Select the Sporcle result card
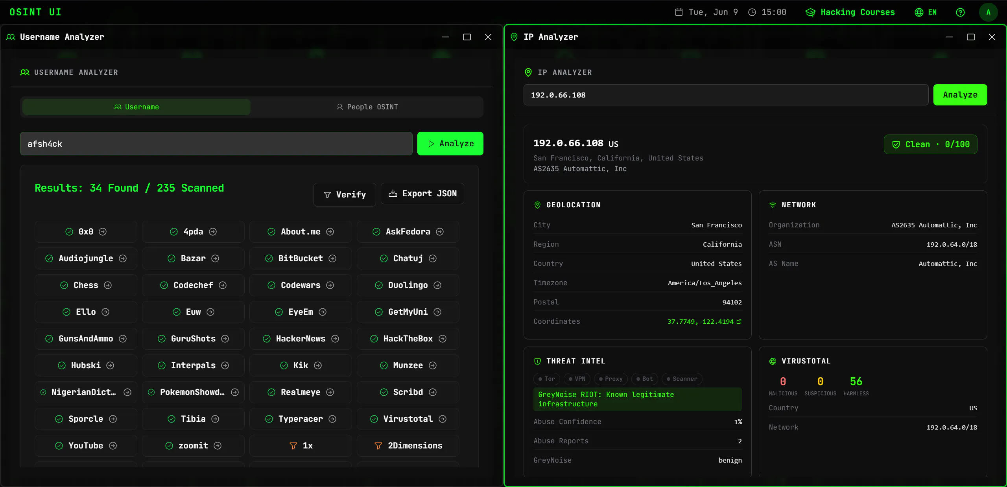 (x=86, y=419)
